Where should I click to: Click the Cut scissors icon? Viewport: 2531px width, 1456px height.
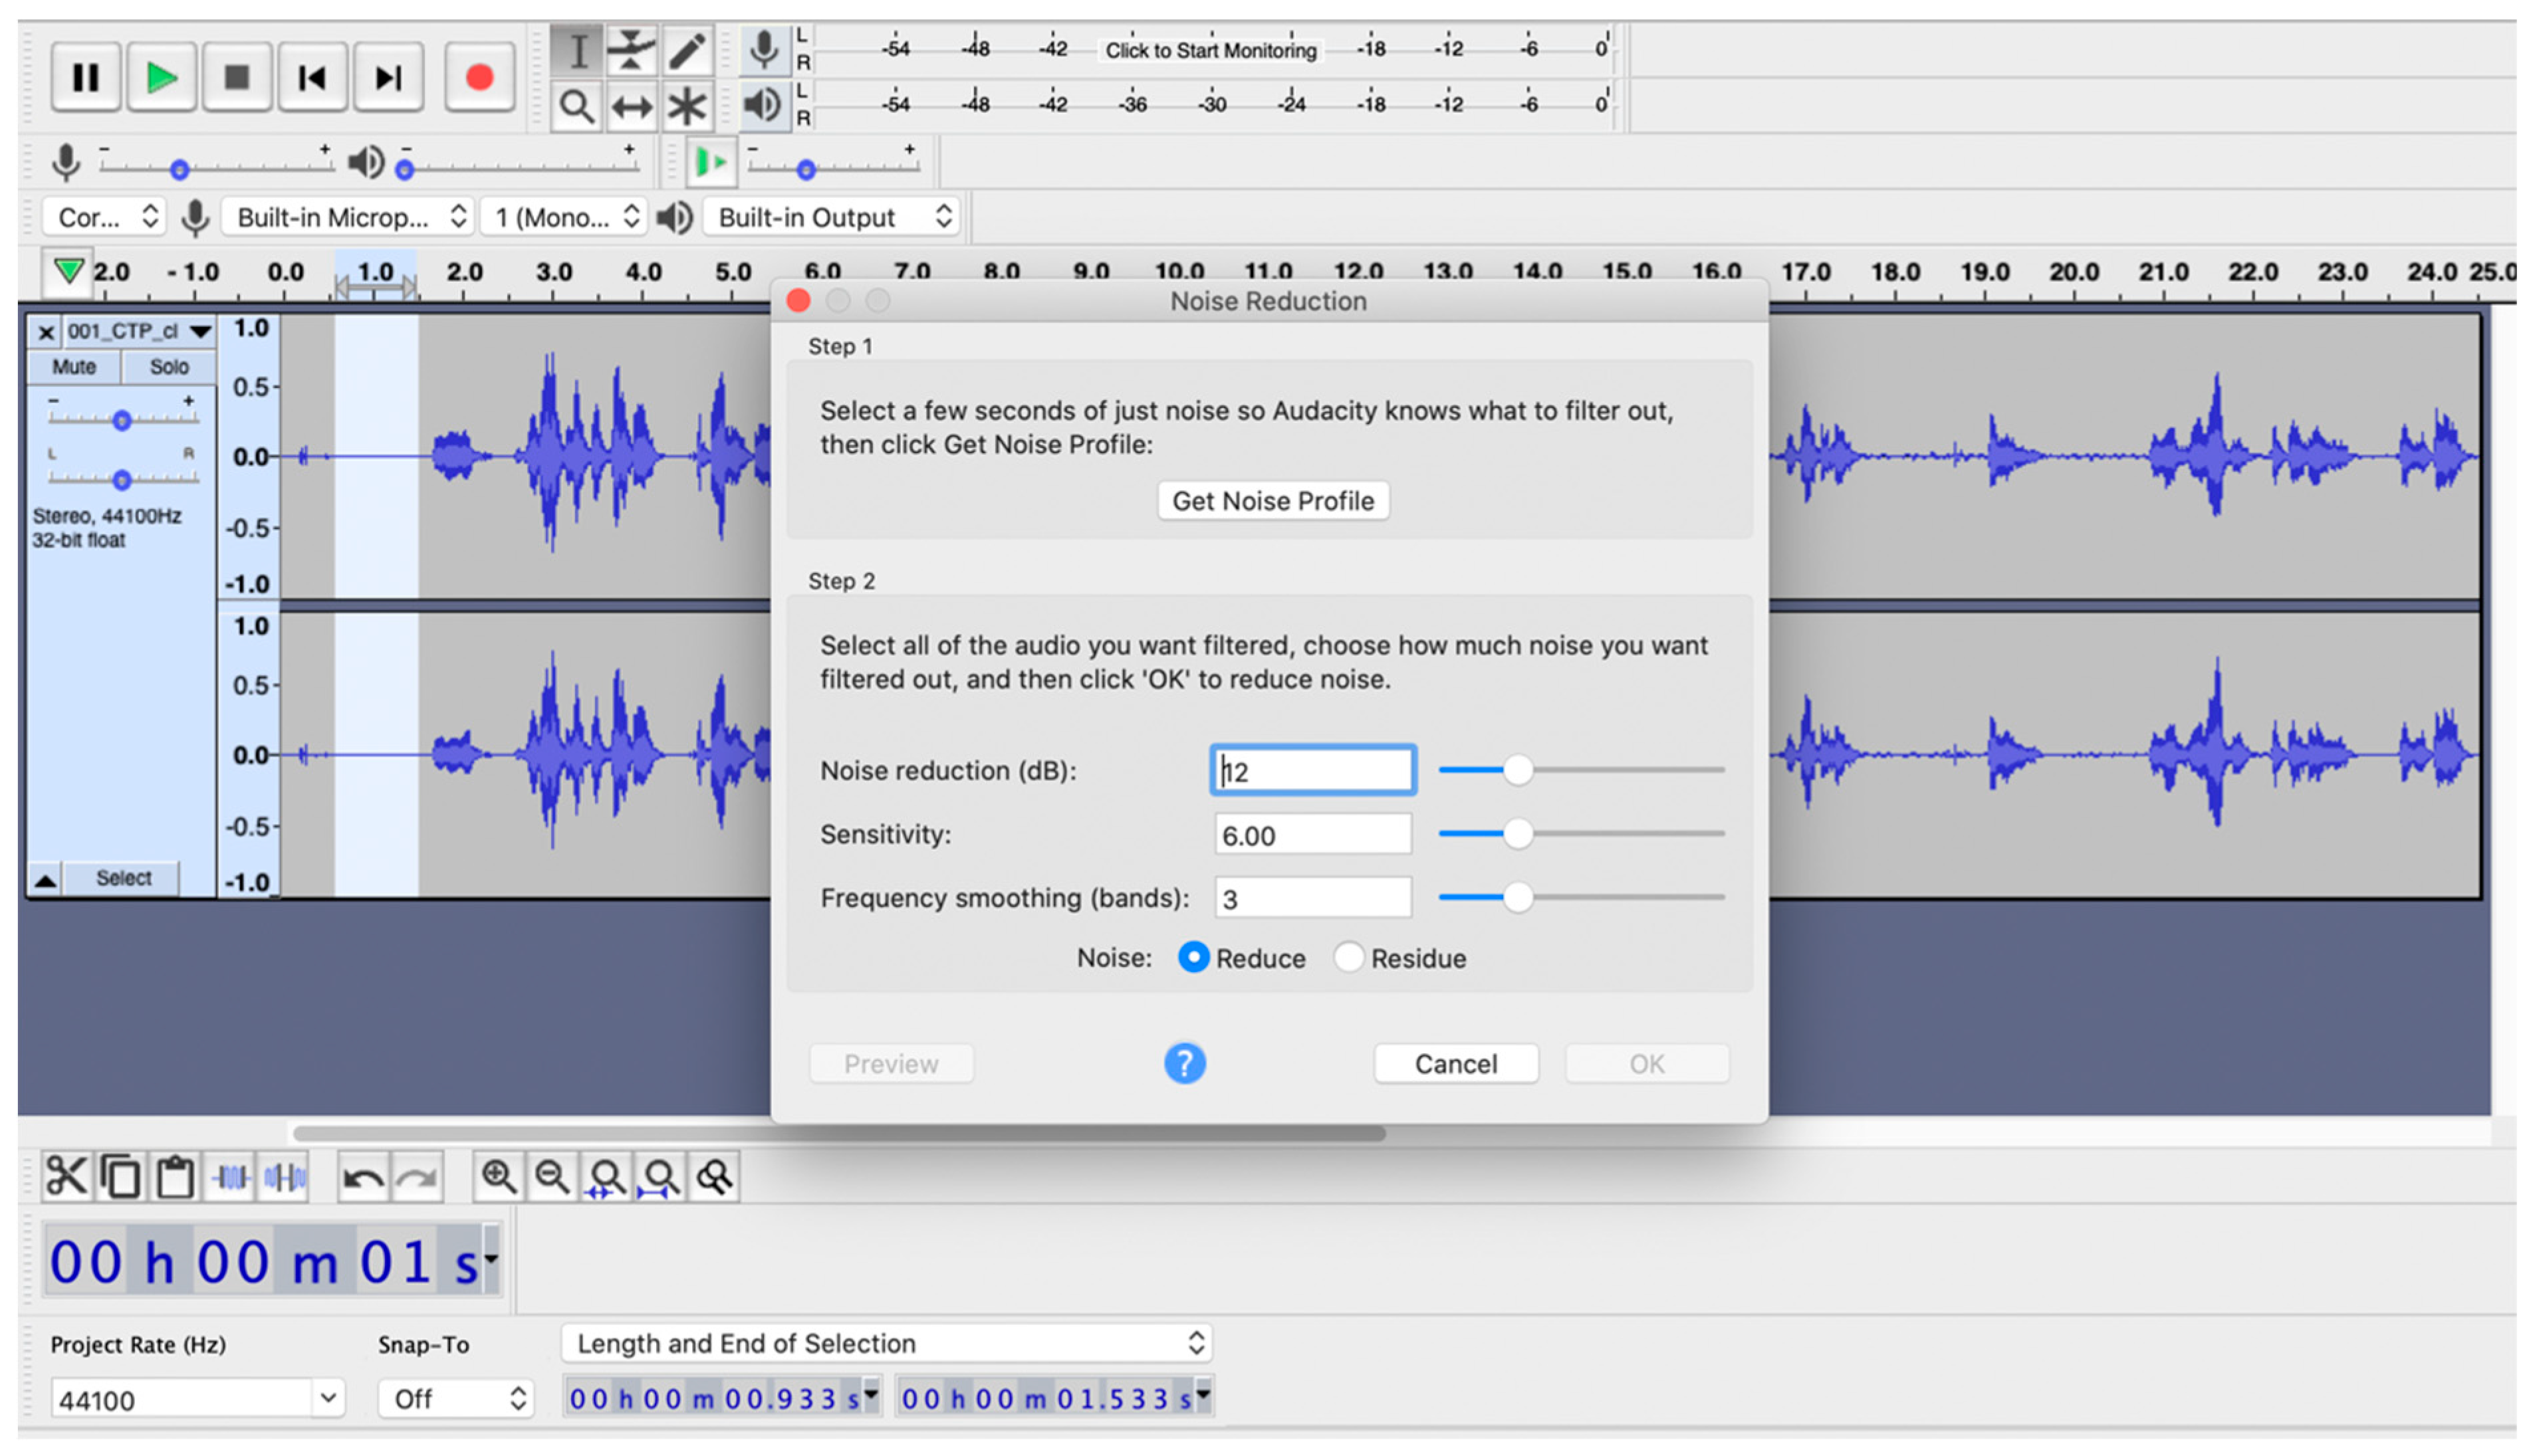(66, 1177)
